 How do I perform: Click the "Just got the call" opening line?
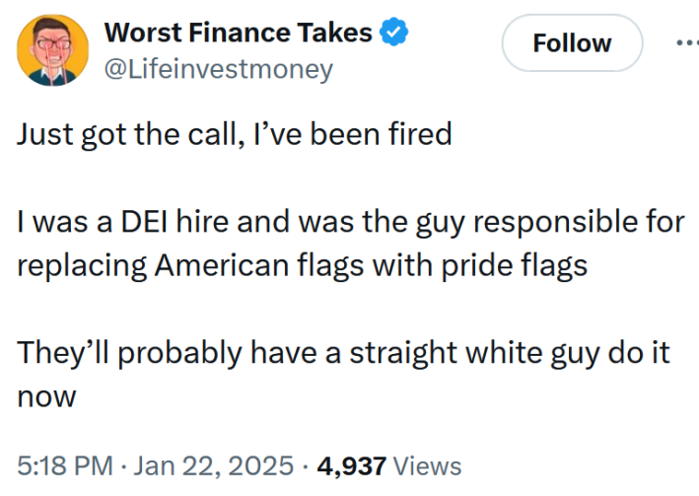pos(234,134)
